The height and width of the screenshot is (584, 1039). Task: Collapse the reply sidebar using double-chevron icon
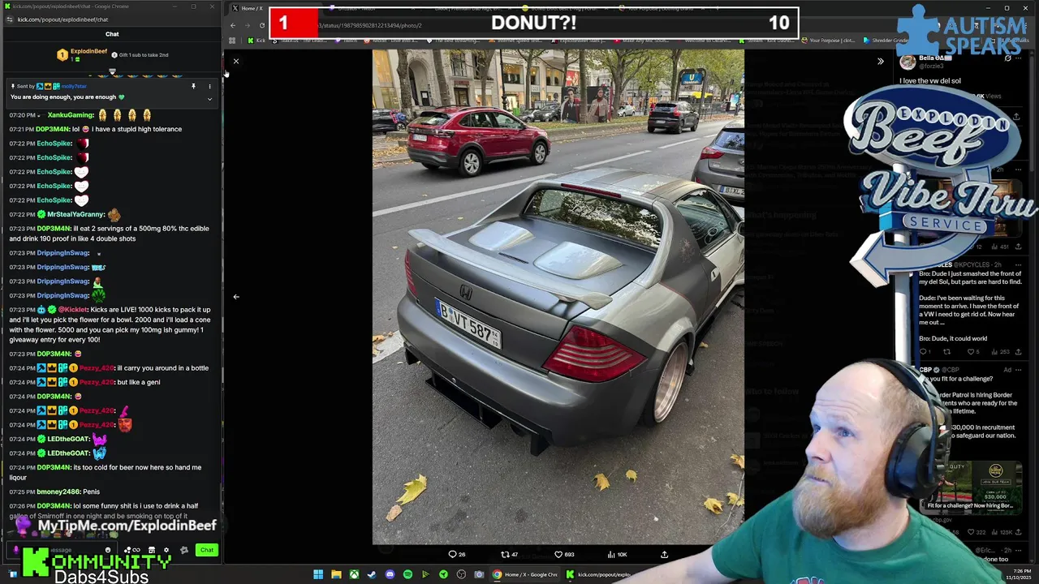click(x=880, y=62)
